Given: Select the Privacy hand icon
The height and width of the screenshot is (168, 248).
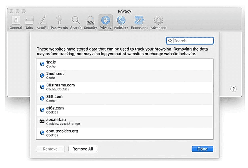Looking at the screenshot, I should (x=105, y=22).
